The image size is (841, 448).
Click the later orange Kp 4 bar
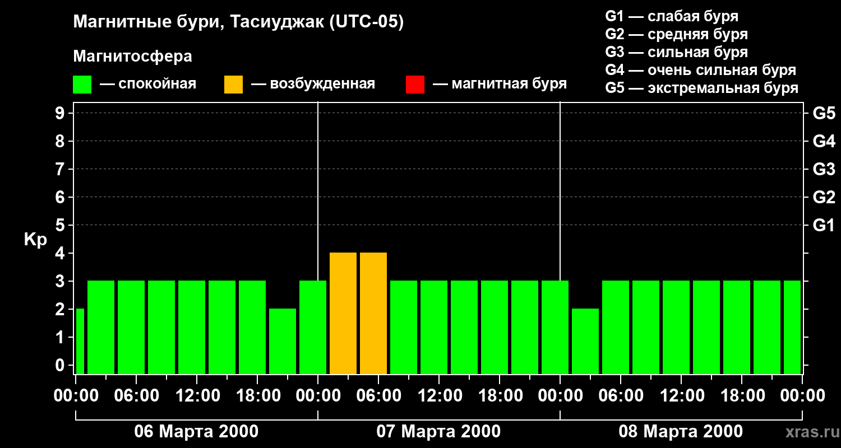(373, 313)
